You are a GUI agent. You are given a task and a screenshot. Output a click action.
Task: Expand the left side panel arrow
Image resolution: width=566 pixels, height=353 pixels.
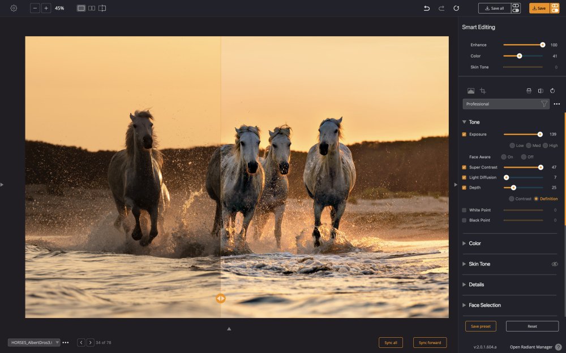click(2, 185)
